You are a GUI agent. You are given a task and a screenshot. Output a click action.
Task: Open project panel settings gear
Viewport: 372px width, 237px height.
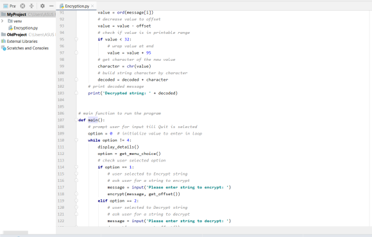[42, 6]
